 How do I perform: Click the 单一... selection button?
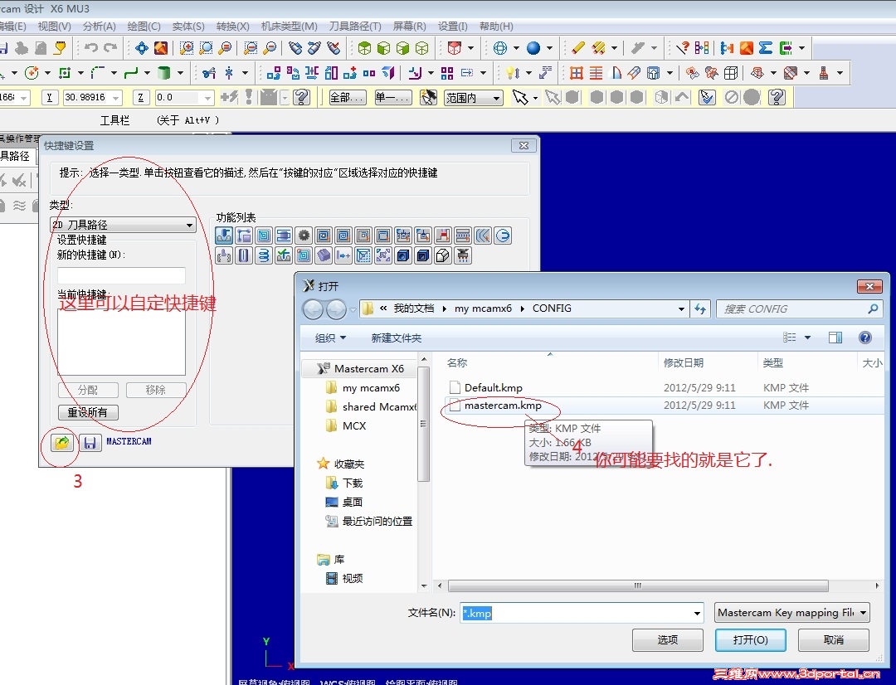pyautogui.click(x=392, y=98)
